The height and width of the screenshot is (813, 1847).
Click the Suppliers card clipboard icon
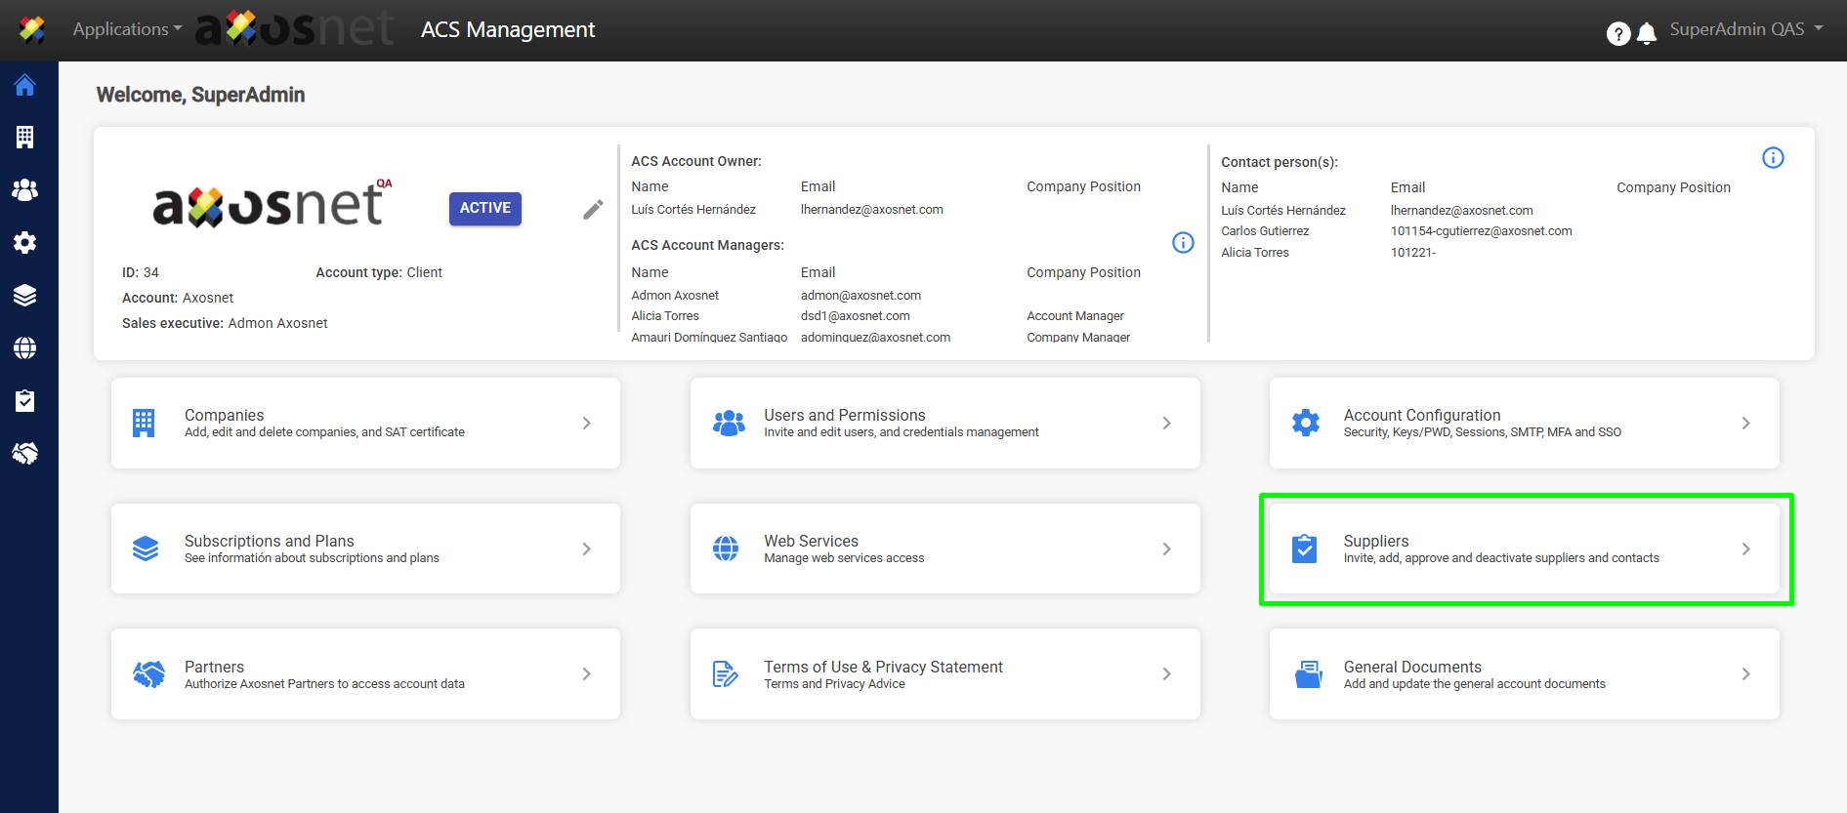(1304, 549)
